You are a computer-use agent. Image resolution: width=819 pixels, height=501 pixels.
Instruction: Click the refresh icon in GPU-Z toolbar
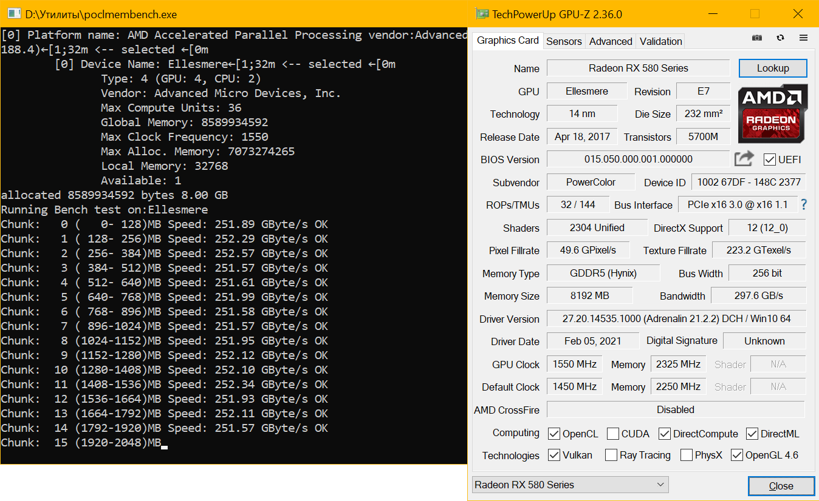click(780, 38)
